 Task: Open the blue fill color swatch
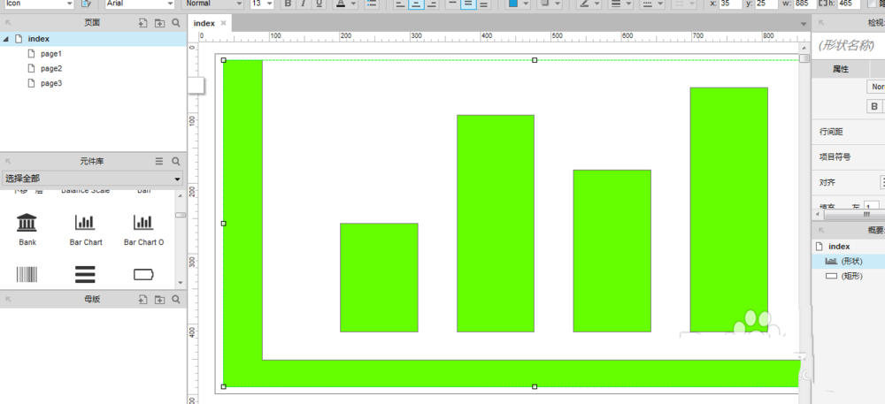point(512,4)
